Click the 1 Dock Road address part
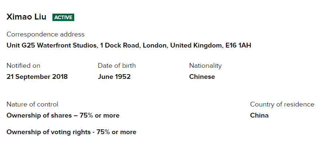This screenshot has height=143, width=330. [x=120, y=45]
